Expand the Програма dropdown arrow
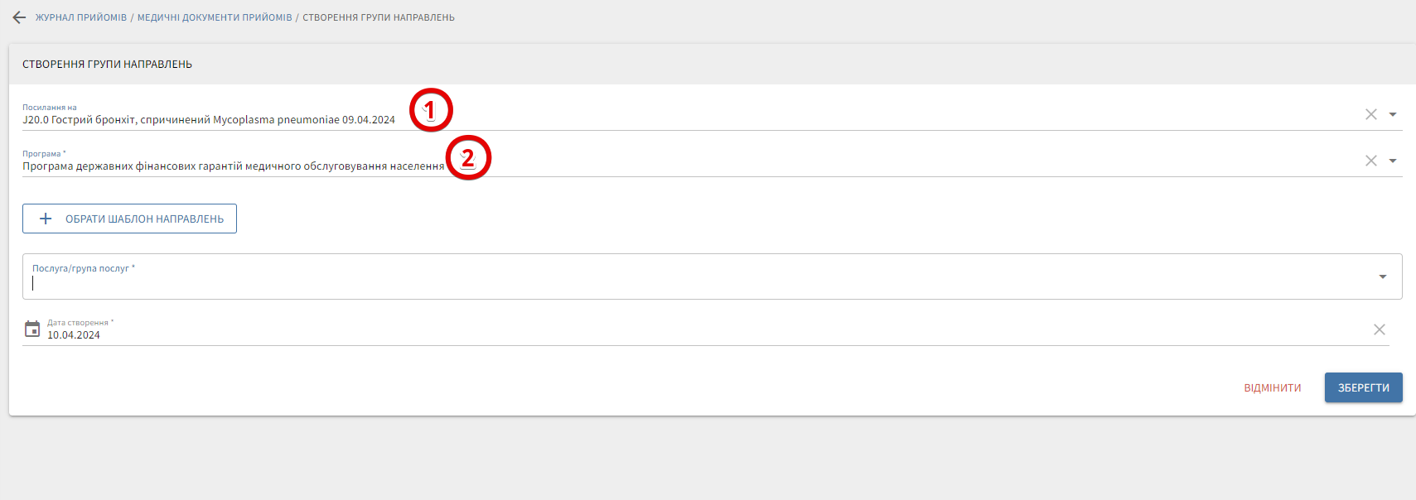The image size is (1416, 500). (1393, 161)
